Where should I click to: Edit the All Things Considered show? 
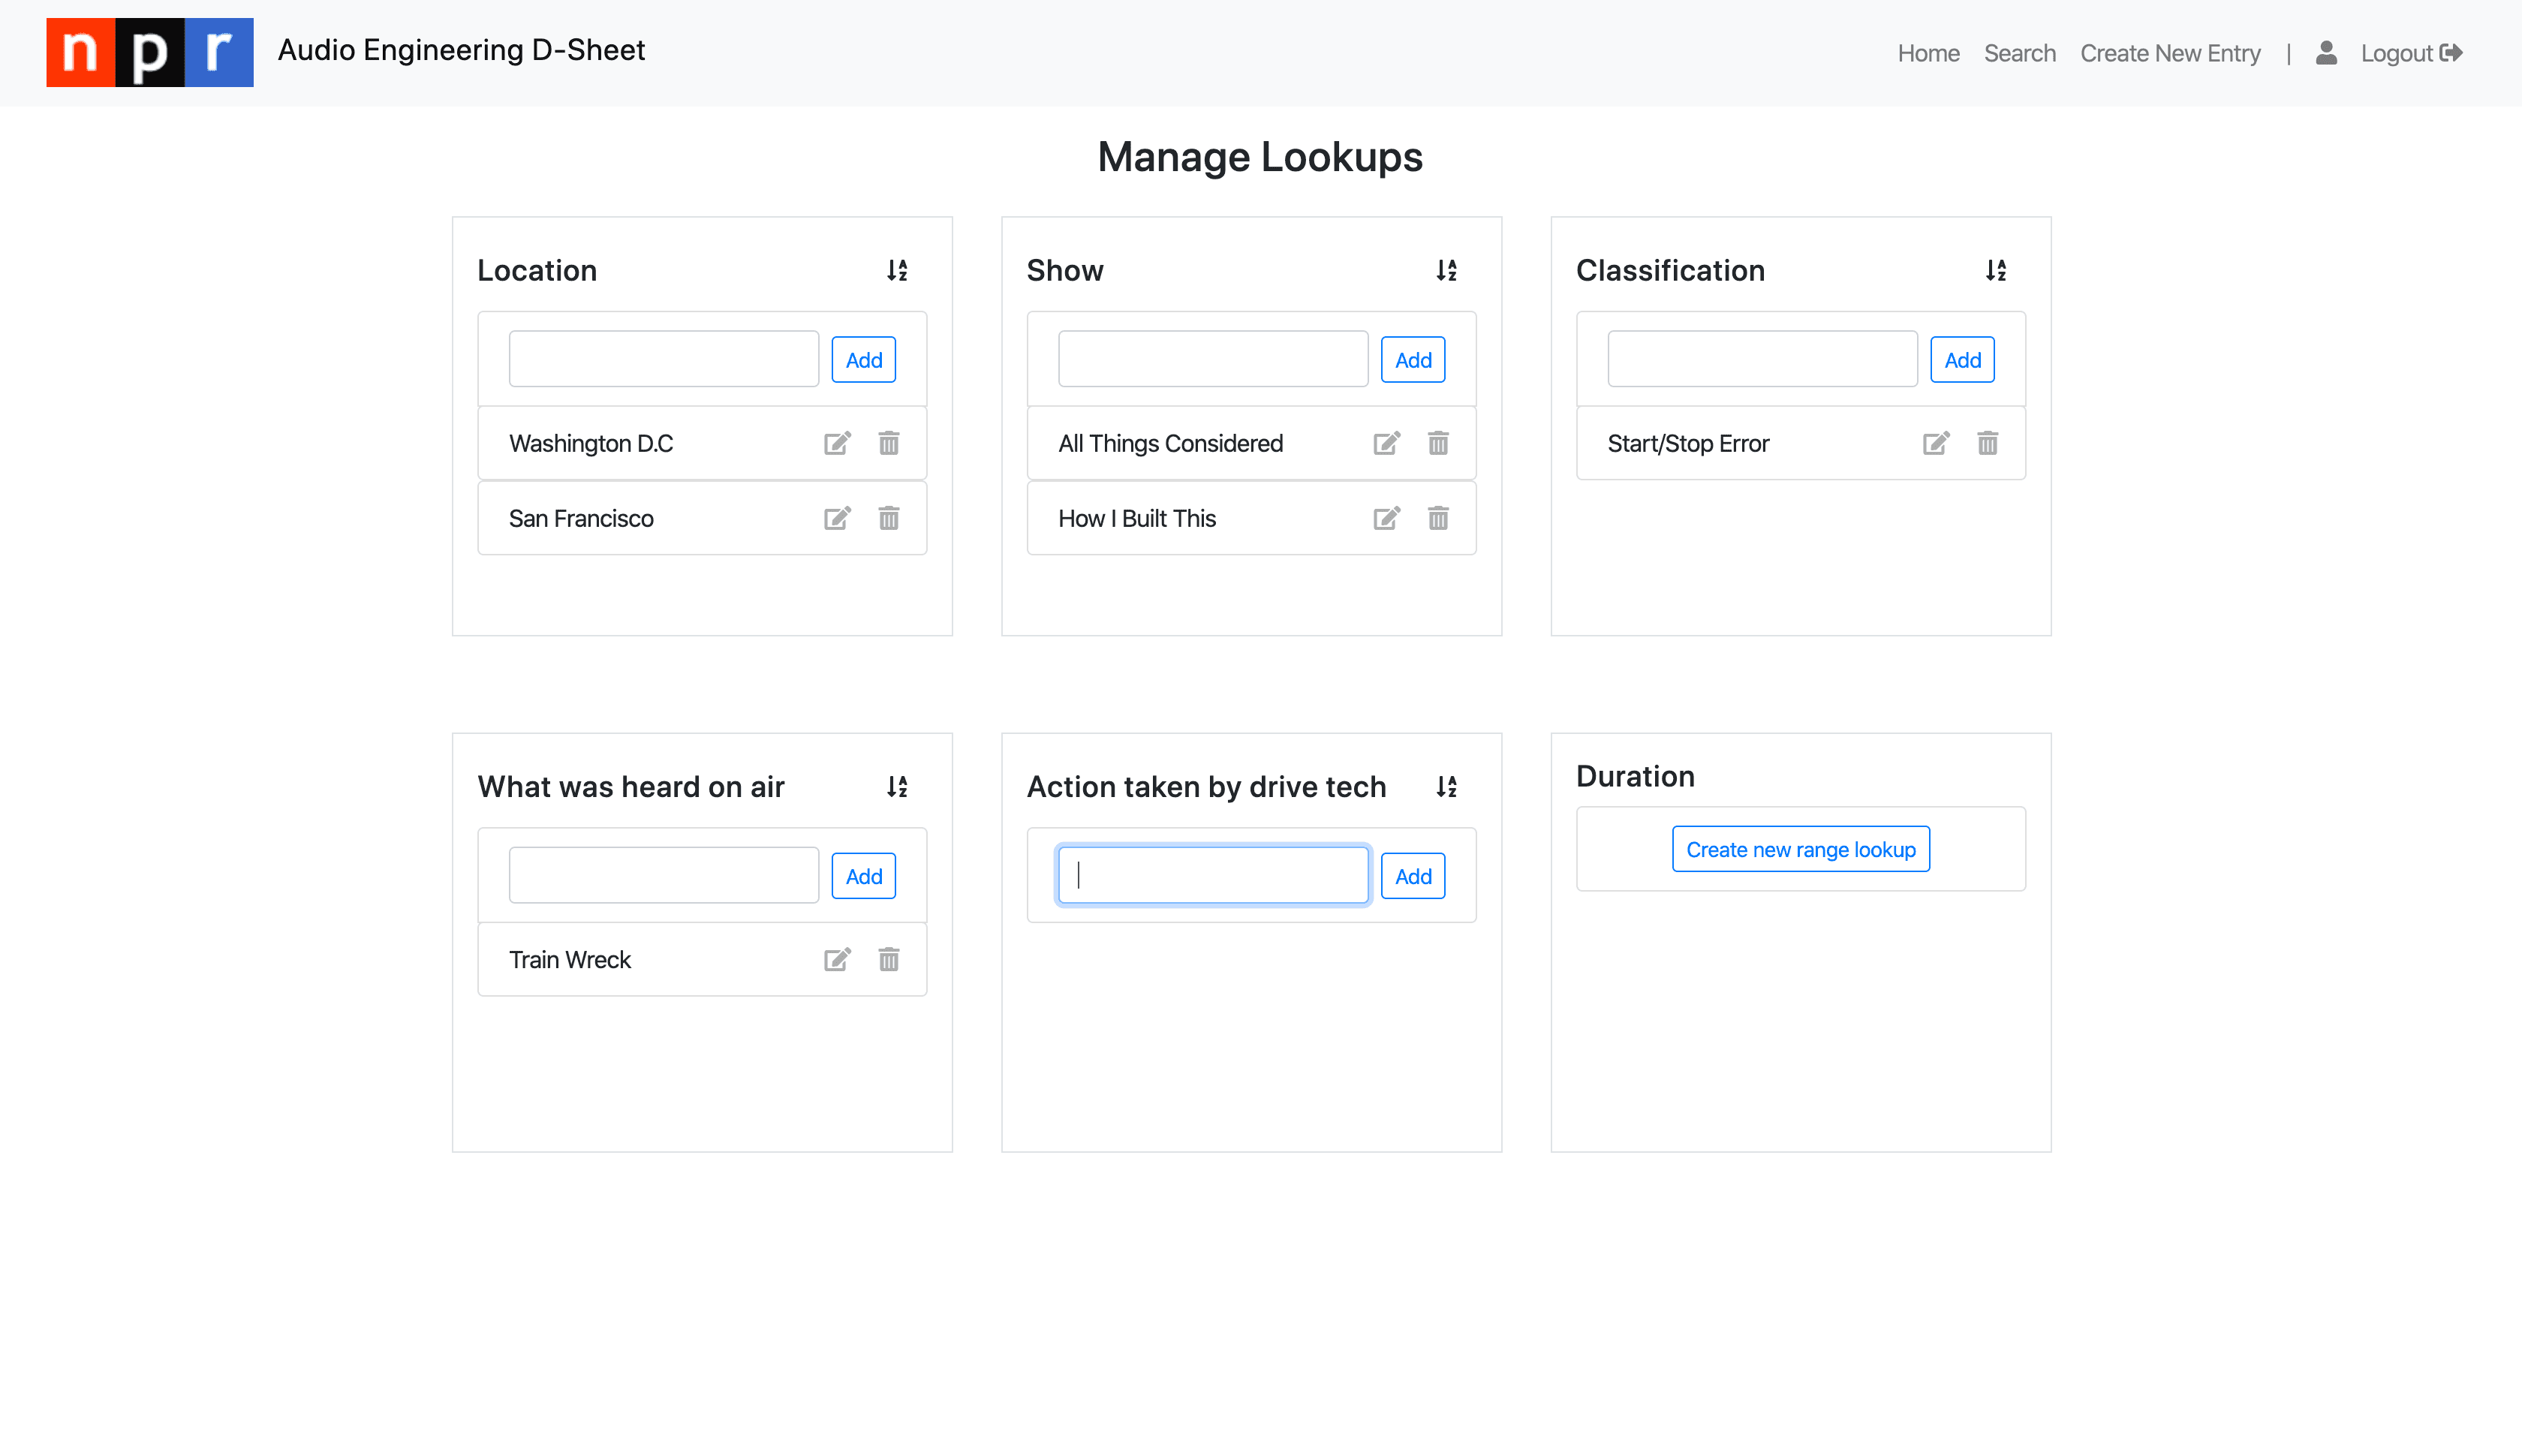pos(1387,443)
